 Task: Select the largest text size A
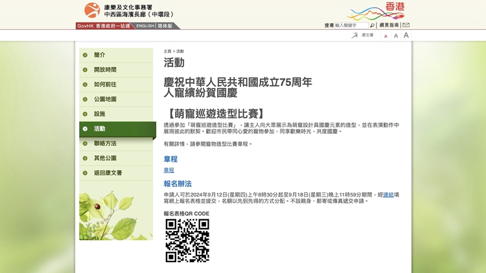(x=406, y=36)
